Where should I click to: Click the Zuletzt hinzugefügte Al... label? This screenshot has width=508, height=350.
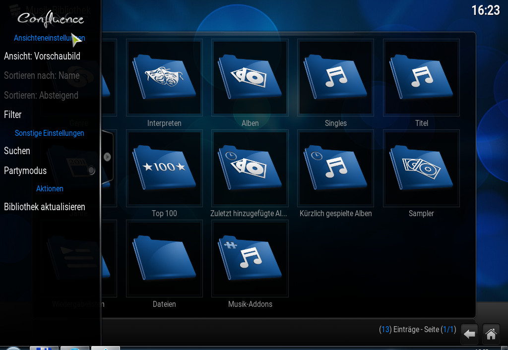(249, 213)
